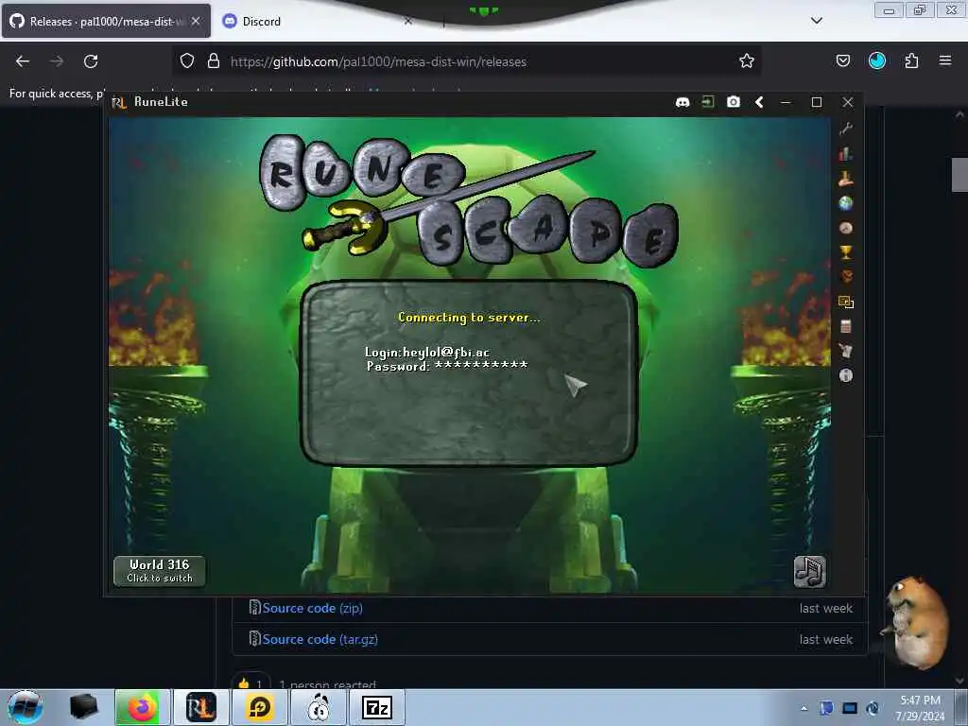Click the network monitor tray icon
This screenshot has height=726, width=968.
coord(850,708)
